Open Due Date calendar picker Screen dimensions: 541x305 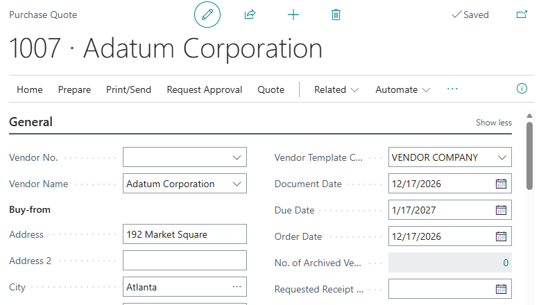[501, 210]
